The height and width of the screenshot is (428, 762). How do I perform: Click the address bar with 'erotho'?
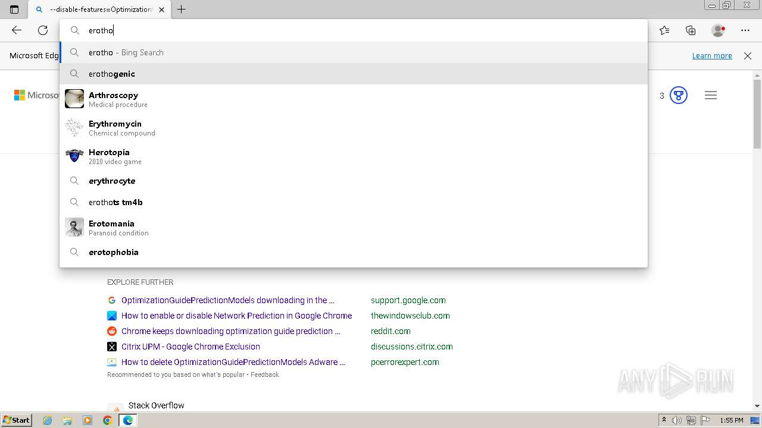[x=354, y=30]
